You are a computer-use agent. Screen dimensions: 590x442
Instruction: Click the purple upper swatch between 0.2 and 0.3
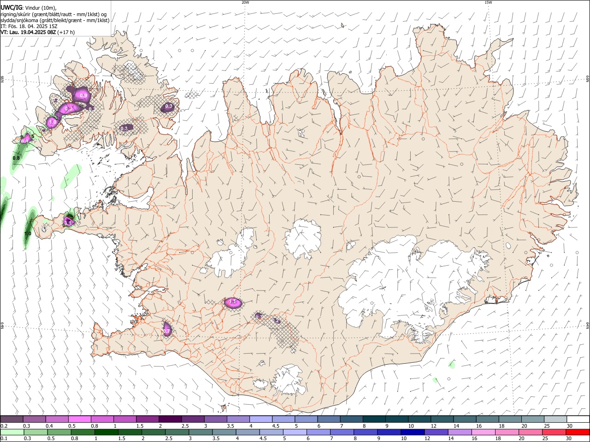(x=12, y=419)
